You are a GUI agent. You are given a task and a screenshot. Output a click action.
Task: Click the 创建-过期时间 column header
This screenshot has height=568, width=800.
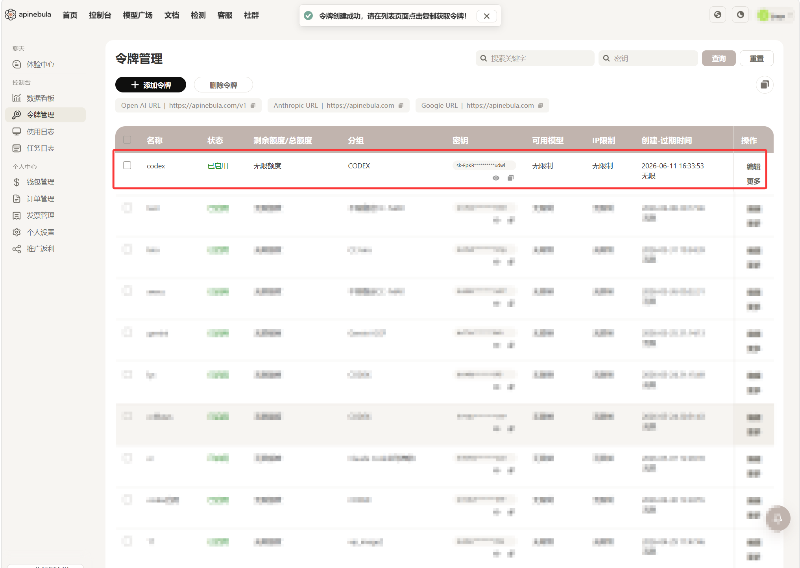coord(667,140)
